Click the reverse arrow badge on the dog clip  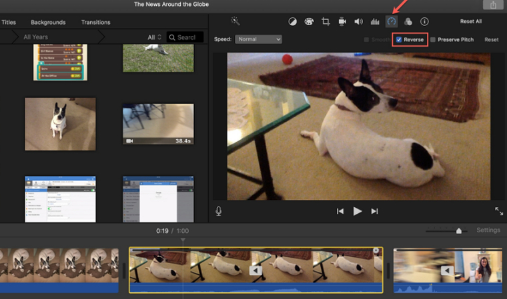(x=256, y=270)
